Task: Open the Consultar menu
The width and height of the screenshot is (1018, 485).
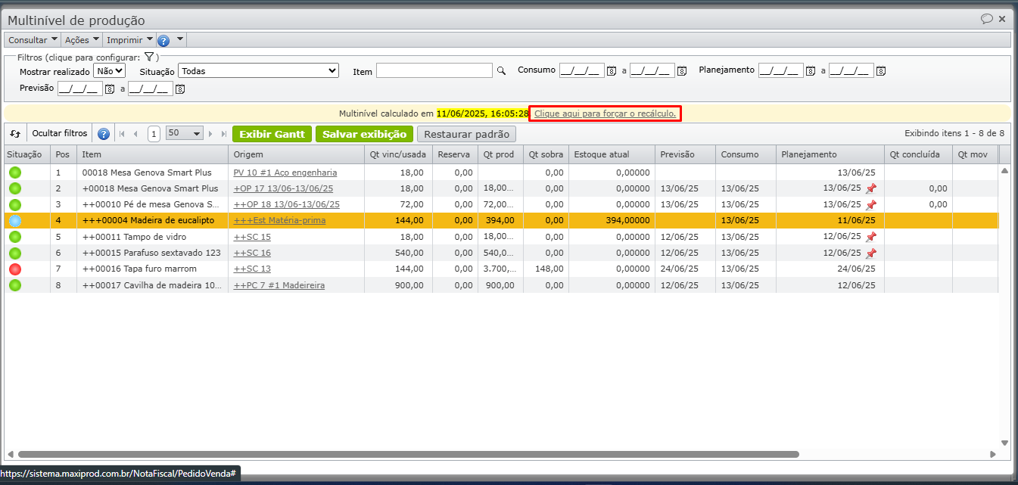Action: pos(33,40)
